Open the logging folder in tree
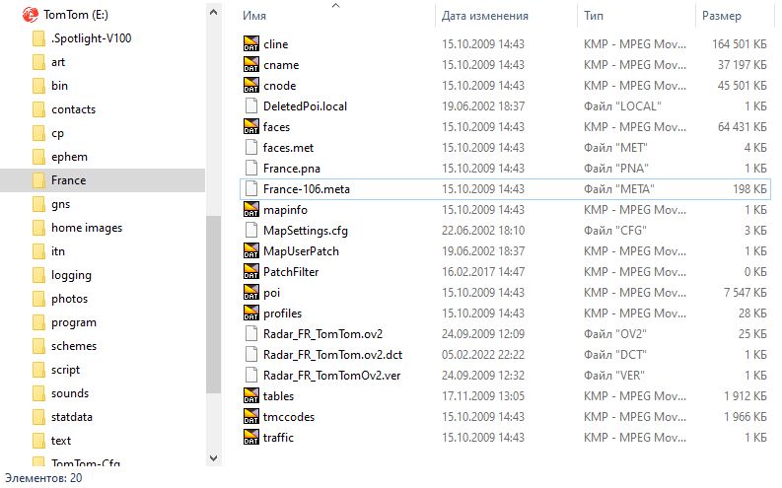Screen dimensions: 782x488 pyautogui.click(x=71, y=275)
